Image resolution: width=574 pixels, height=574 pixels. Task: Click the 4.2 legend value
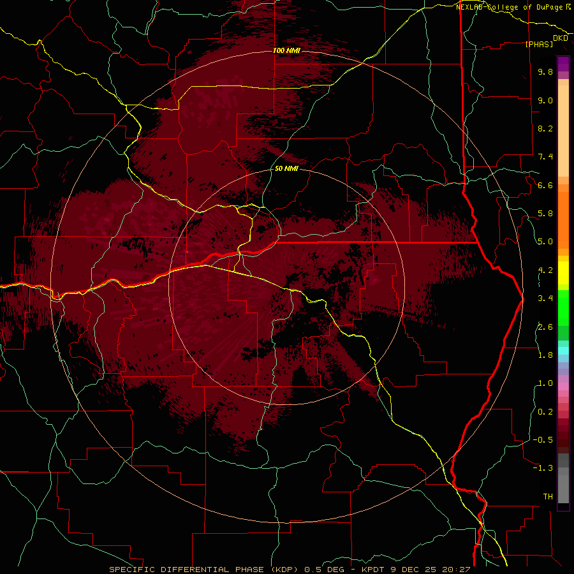pyautogui.click(x=545, y=270)
